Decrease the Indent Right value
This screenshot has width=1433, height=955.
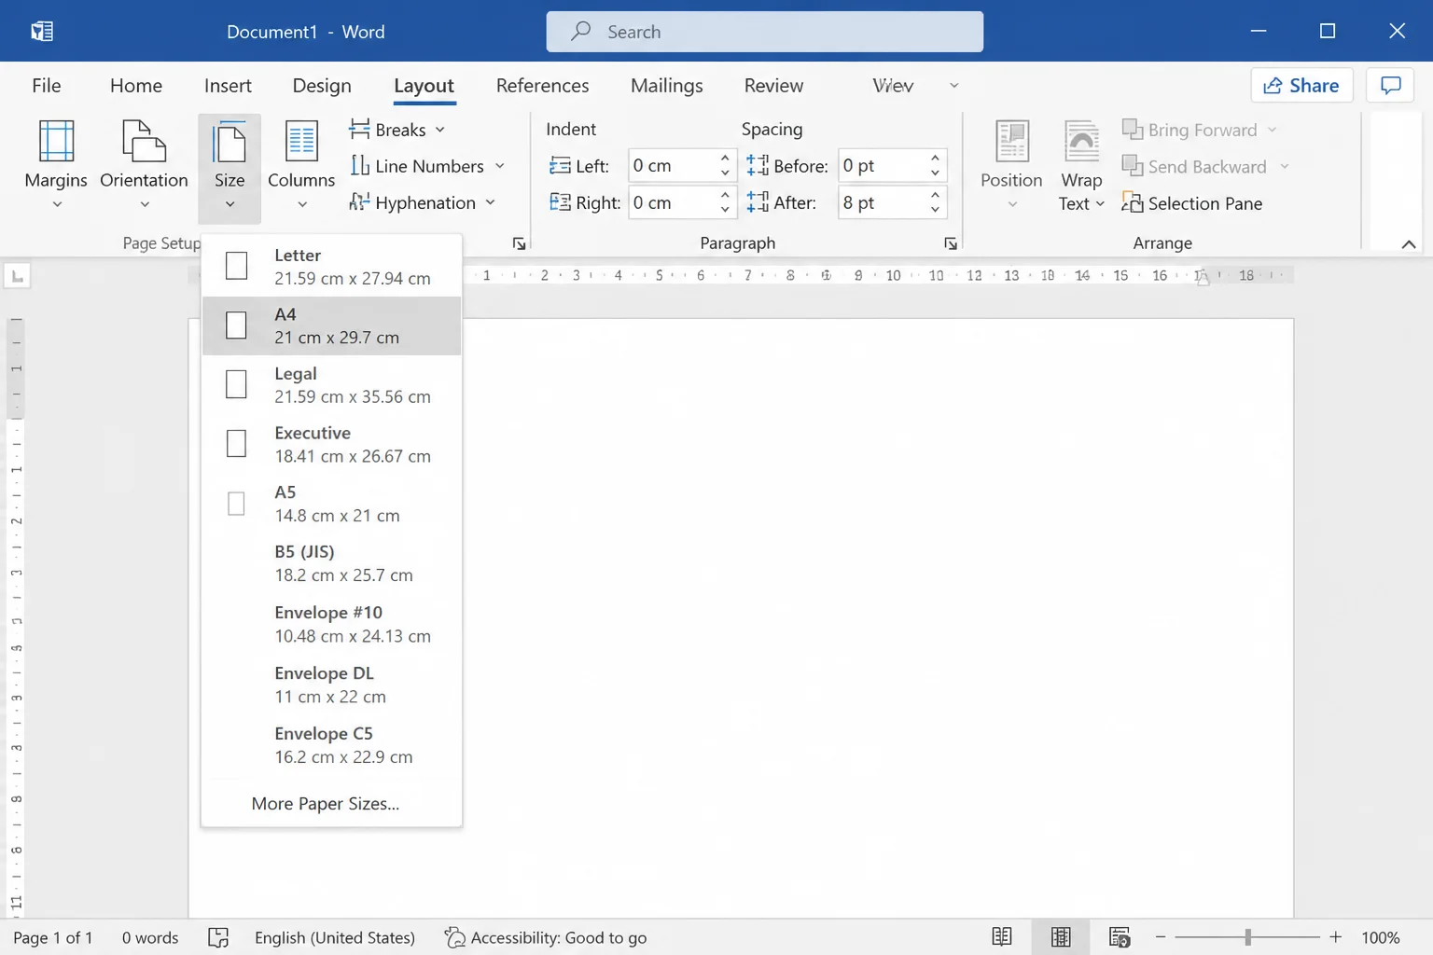(x=725, y=210)
